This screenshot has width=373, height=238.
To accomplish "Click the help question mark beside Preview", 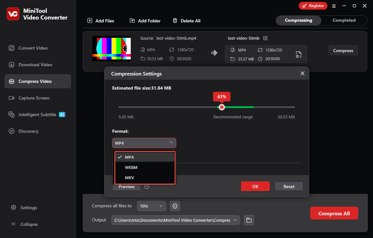I will tap(147, 186).
